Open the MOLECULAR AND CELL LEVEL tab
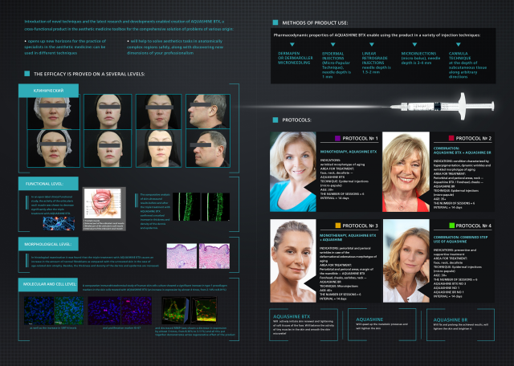The height and width of the screenshot is (366, 514). pos(48,284)
